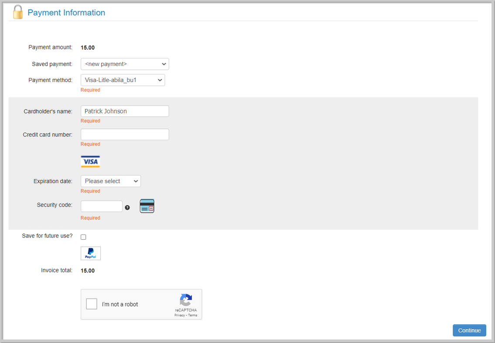Click the Security code field

tap(101, 206)
